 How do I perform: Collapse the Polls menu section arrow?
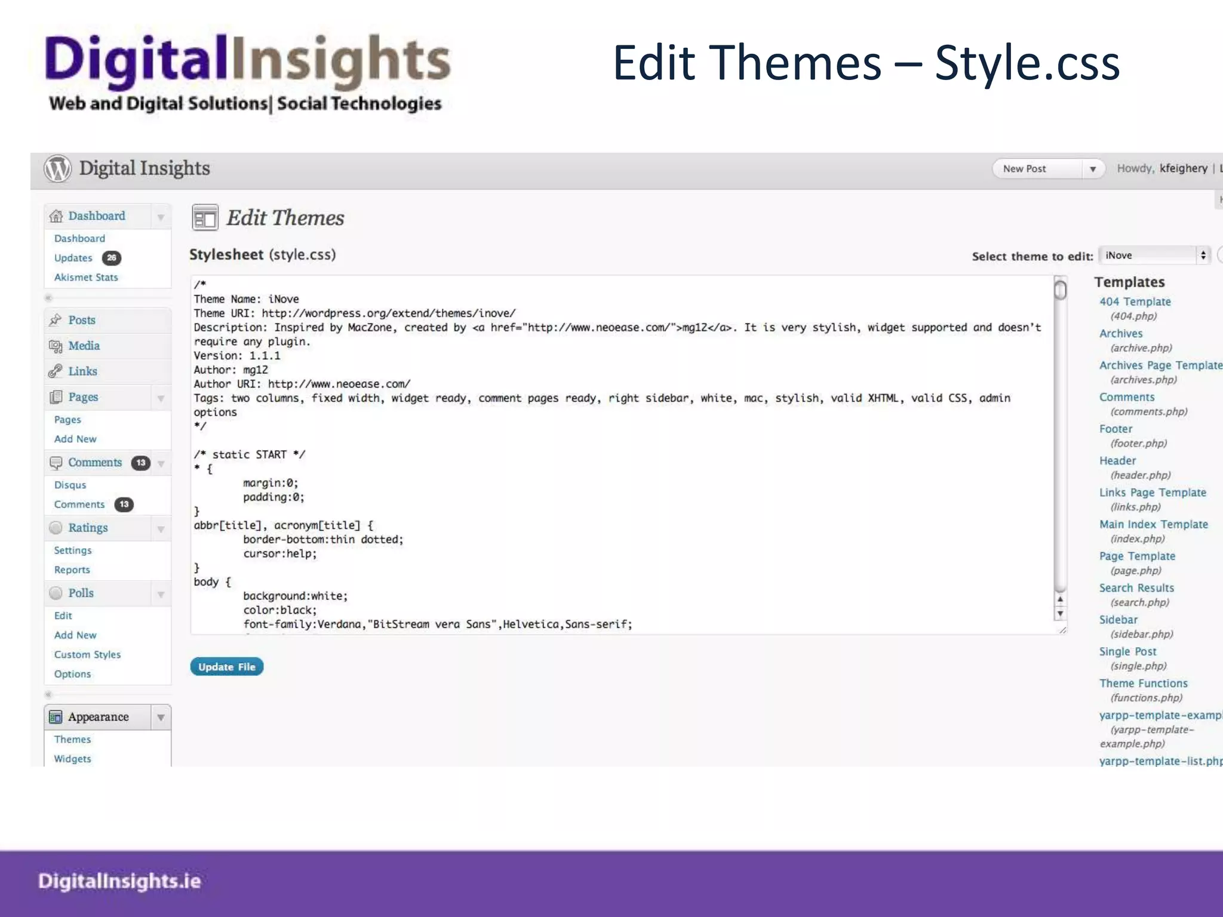(161, 595)
